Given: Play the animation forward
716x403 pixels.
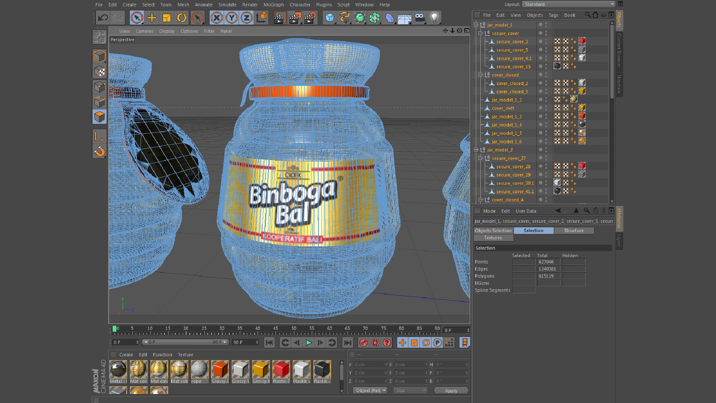Looking at the screenshot, I should [x=309, y=343].
